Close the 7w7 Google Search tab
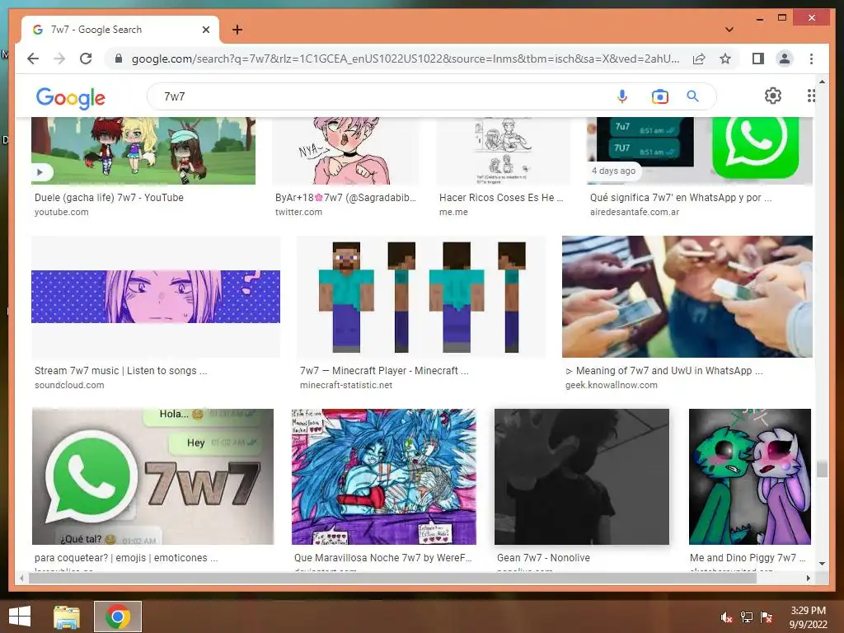This screenshot has width=844, height=633. coord(205,30)
